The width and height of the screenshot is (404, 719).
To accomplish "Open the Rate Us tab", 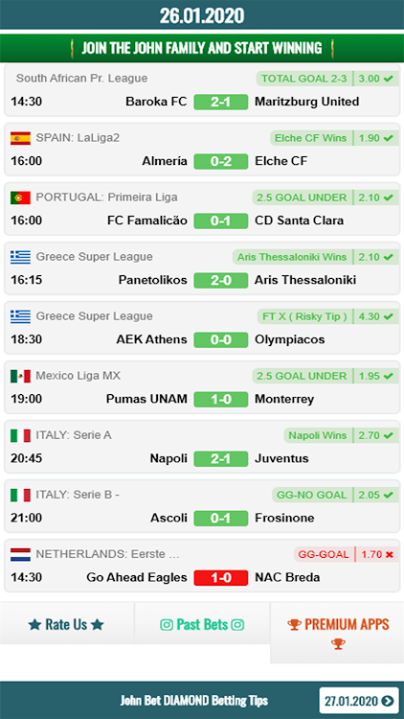I will point(66,624).
